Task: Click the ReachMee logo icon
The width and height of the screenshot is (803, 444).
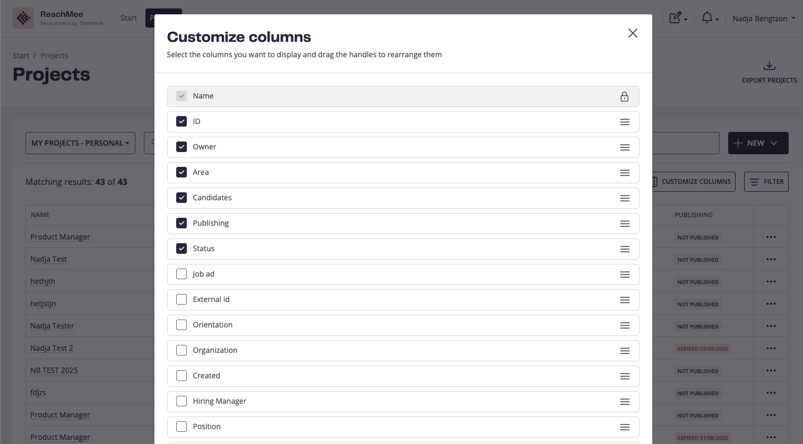Action: 23,19
